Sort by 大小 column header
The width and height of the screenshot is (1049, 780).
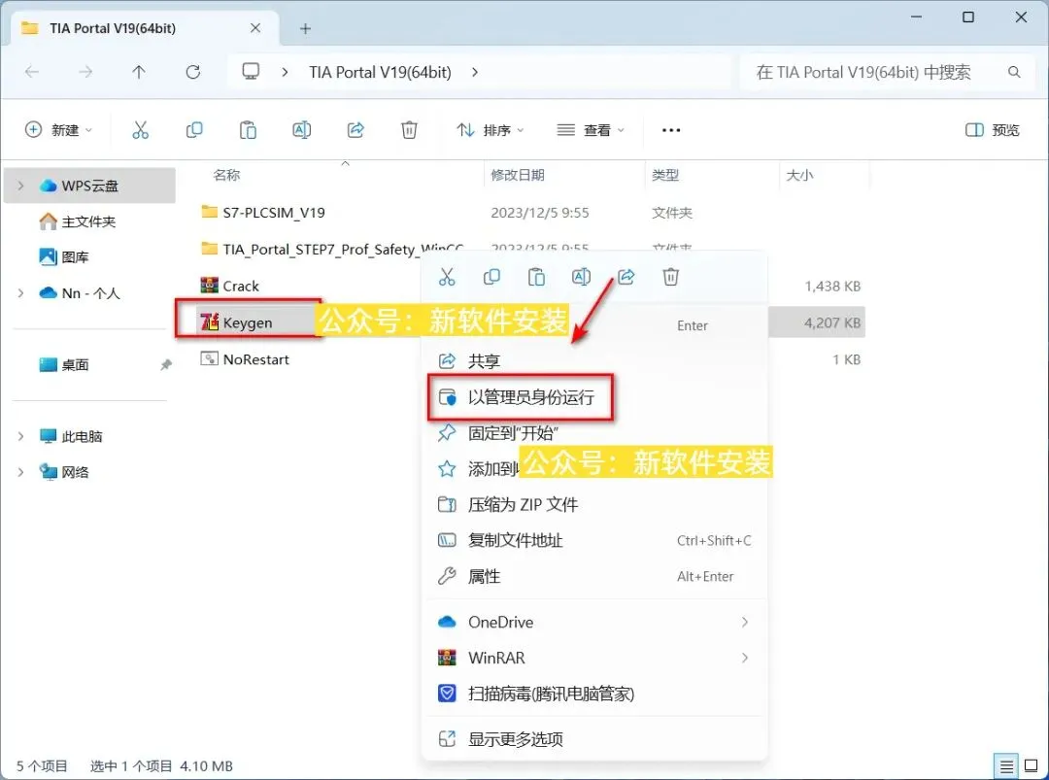(x=799, y=175)
